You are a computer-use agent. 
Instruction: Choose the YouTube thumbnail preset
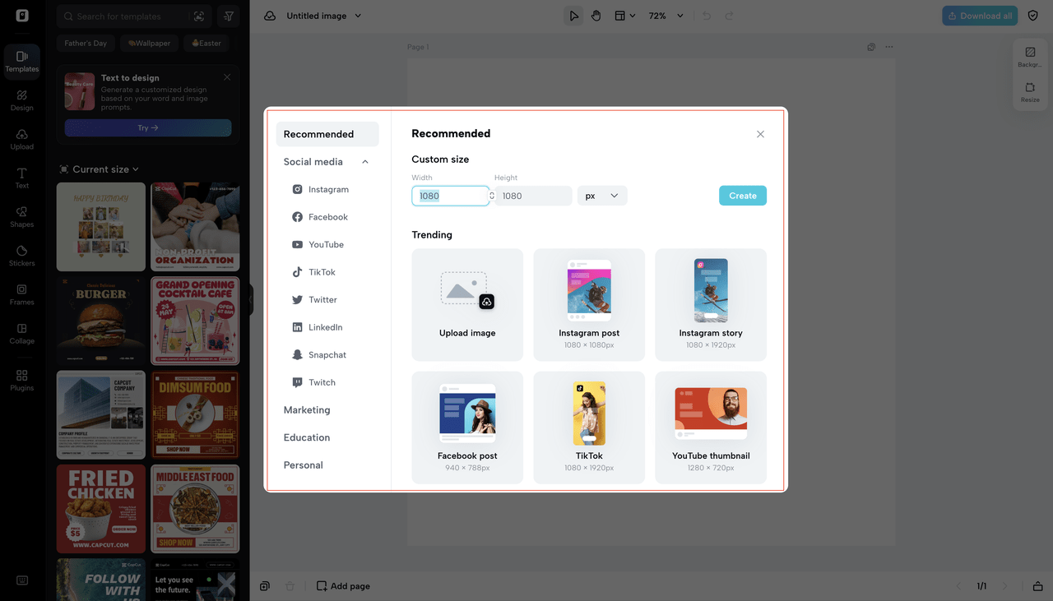(711, 428)
